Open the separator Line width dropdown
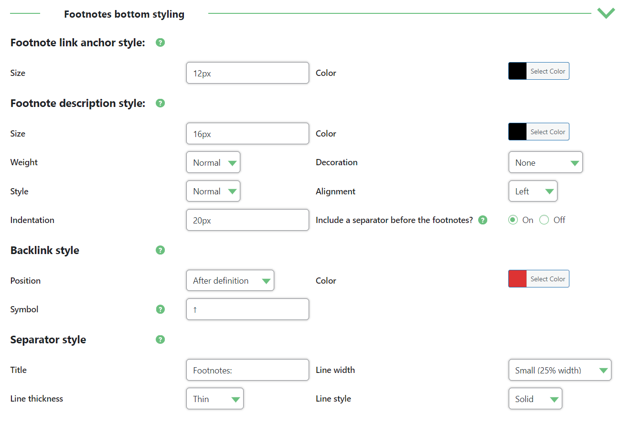The width and height of the screenshot is (621, 425). click(559, 370)
